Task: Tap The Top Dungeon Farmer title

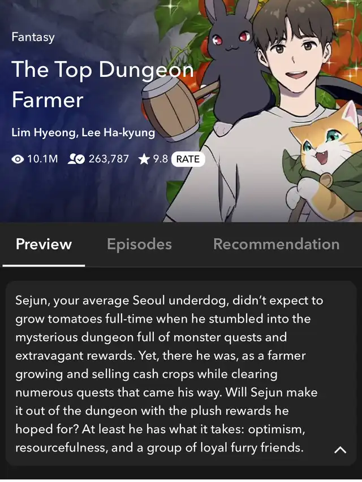Action: click(x=103, y=84)
